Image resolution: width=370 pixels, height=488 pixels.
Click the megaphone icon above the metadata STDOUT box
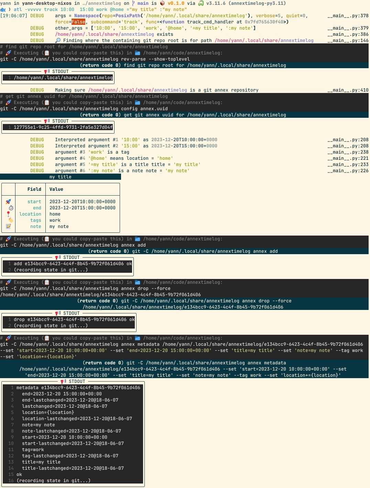point(63,381)
